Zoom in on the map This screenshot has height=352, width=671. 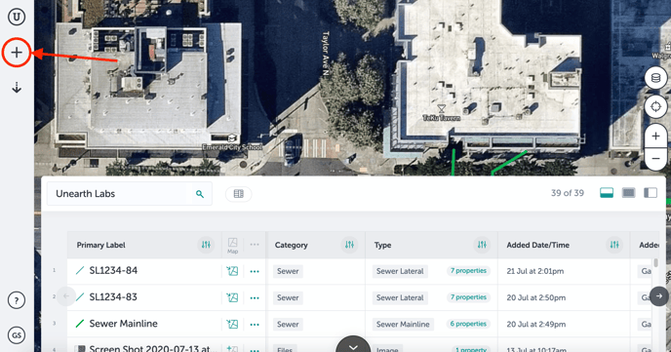pyautogui.click(x=655, y=136)
